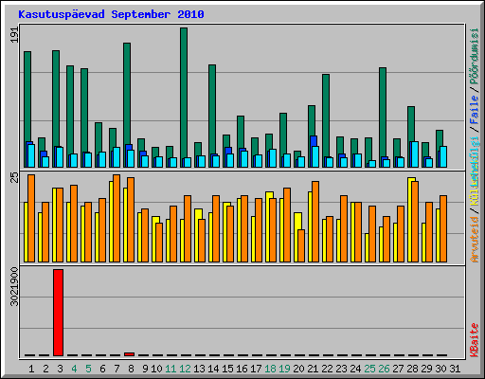Select day label 7 on the x-axis
Screen dimensions: 485x379
click(x=117, y=369)
